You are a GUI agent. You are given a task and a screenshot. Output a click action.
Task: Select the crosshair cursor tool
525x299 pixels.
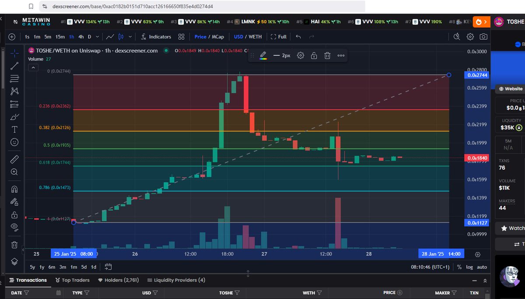click(x=14, y=53)
